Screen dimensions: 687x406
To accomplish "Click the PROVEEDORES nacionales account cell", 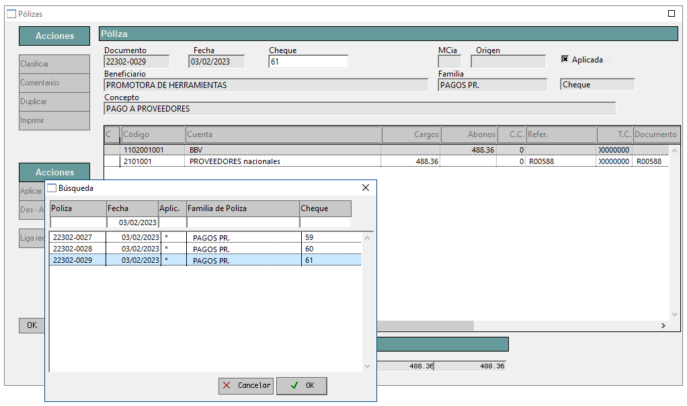I will coord(283,161).
